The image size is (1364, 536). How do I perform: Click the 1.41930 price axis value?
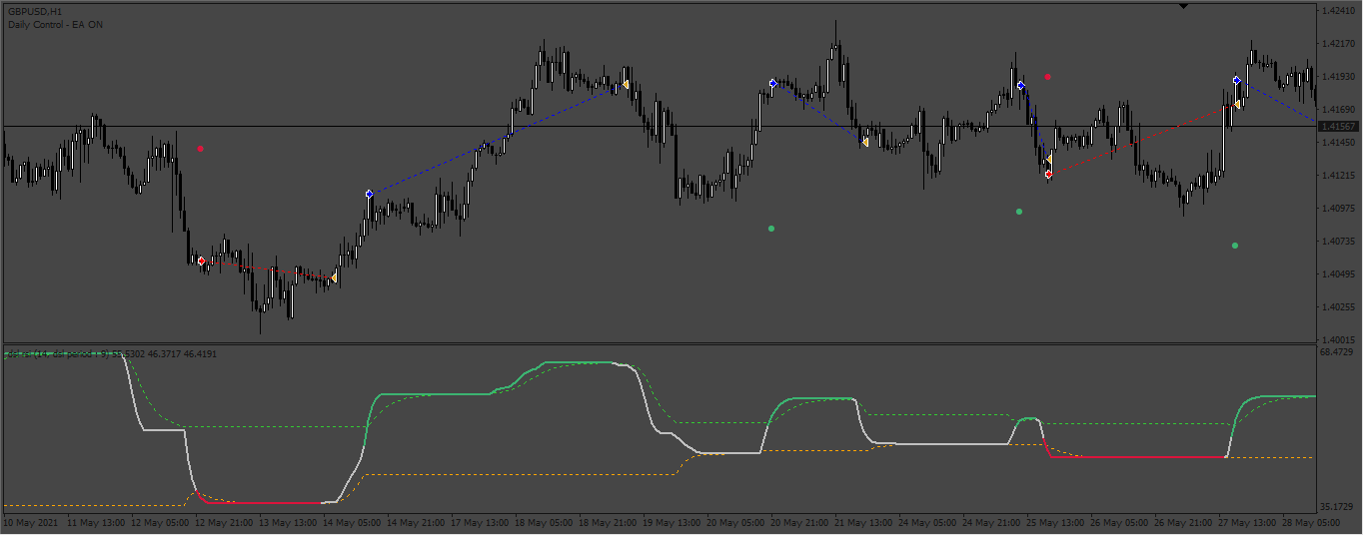[1338, 77]
